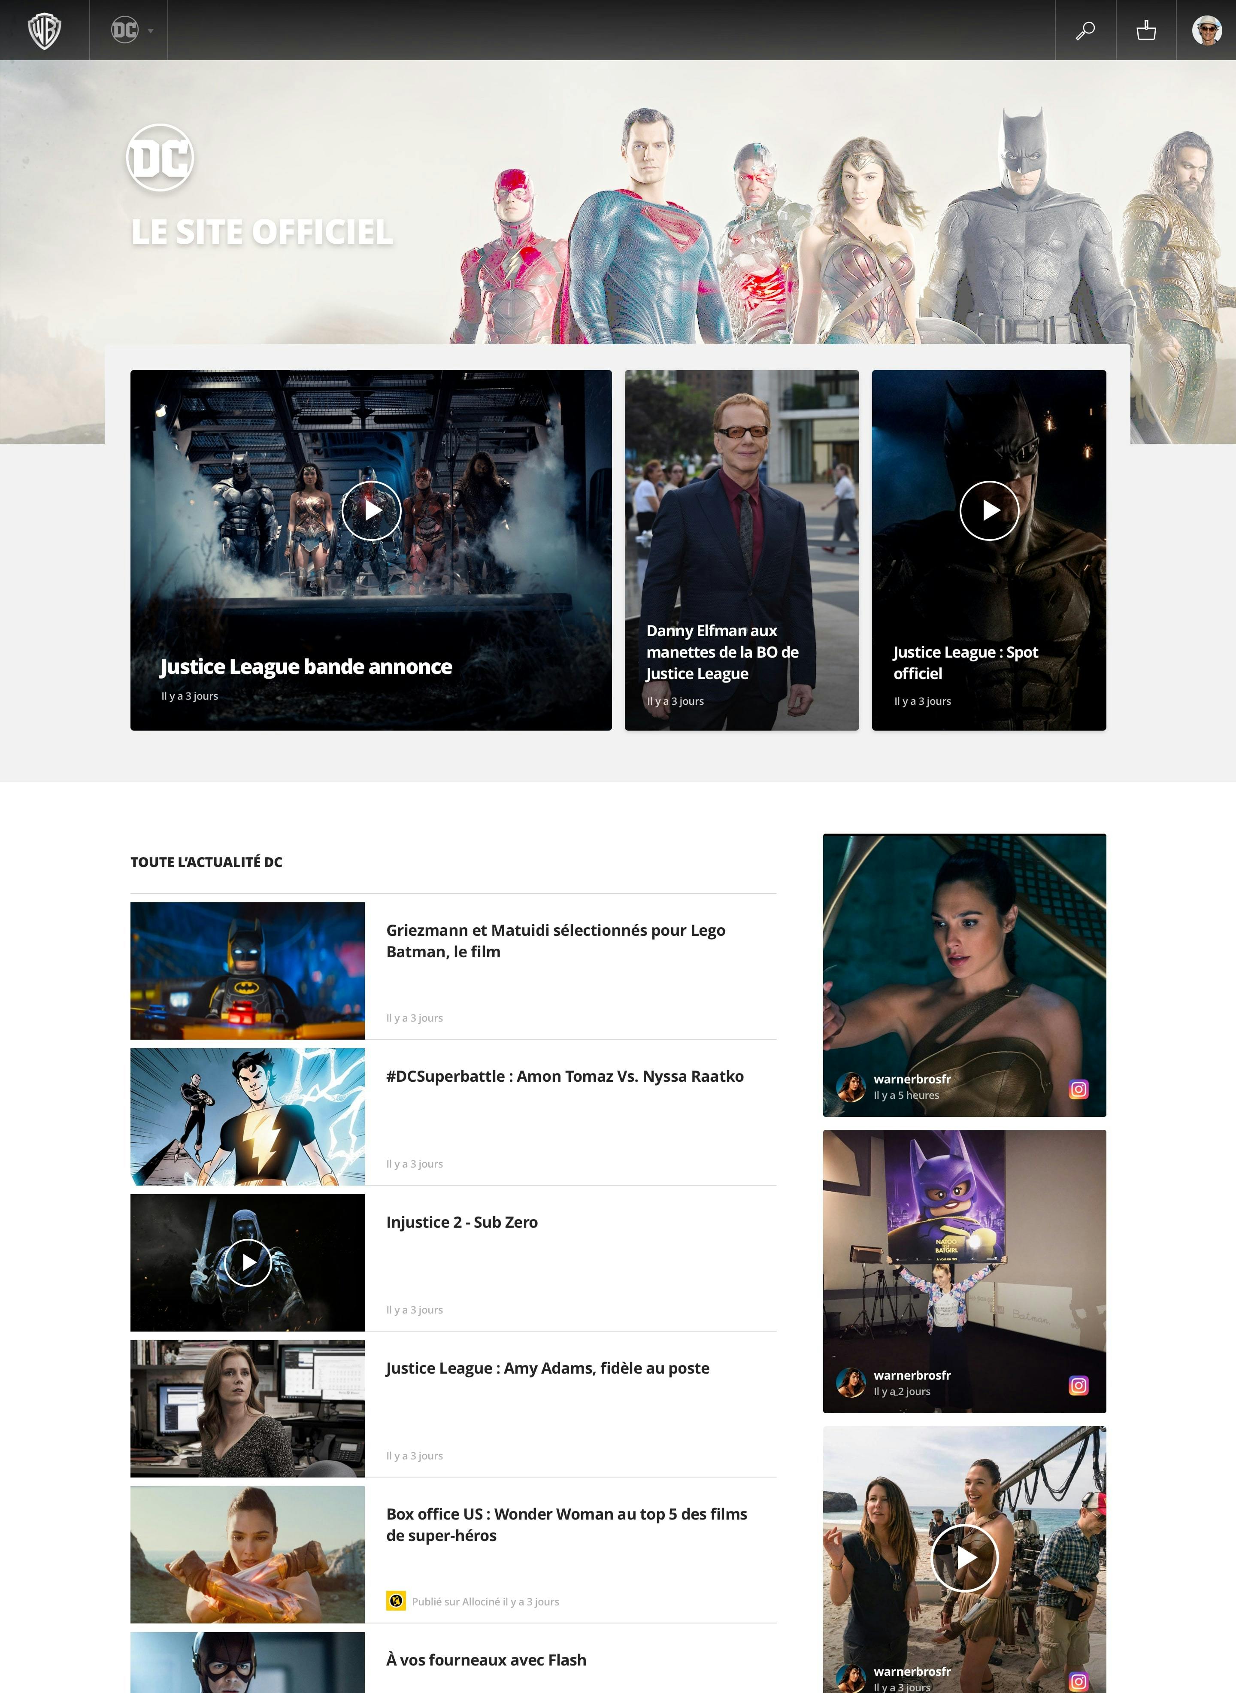
Task: Open Box office US Wonder Woman article
Action: (566, 1524)
